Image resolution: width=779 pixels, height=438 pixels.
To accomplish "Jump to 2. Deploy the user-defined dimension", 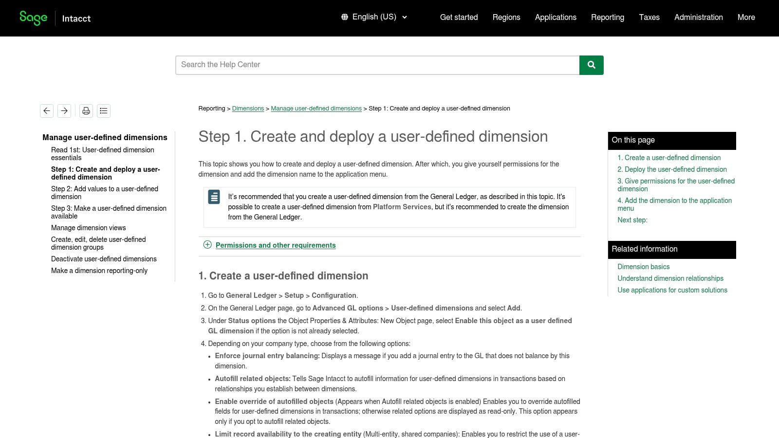I will coord(672,169).
